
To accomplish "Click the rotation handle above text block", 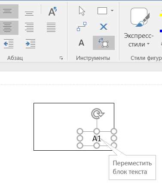I will (98, 114).
